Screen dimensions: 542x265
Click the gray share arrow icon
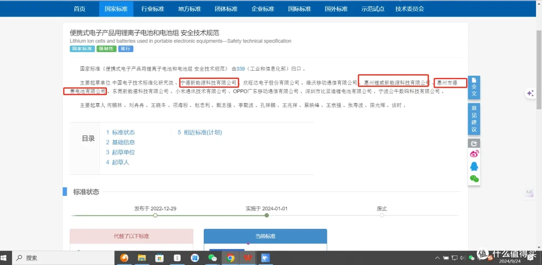[474, 144]
